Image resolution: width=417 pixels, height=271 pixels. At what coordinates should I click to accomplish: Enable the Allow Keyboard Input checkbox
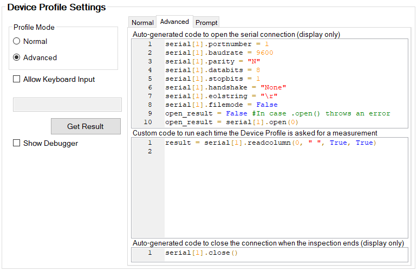[17, 79]
